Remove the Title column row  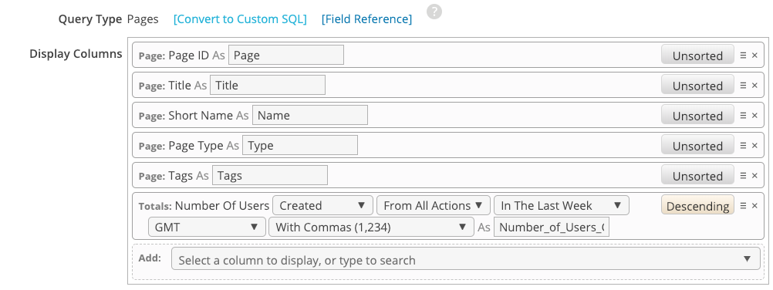(x=754, y=86)
